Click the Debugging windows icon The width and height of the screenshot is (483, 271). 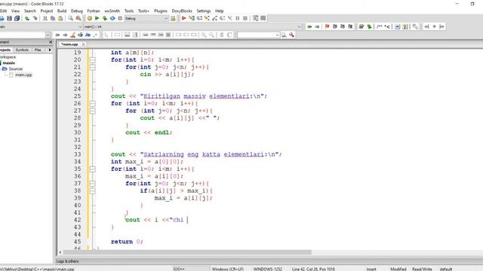click(x=255, y=18)
